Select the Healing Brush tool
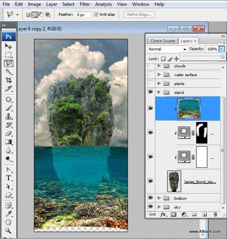This screenshot has height=239, width=227. click(9, 99)
